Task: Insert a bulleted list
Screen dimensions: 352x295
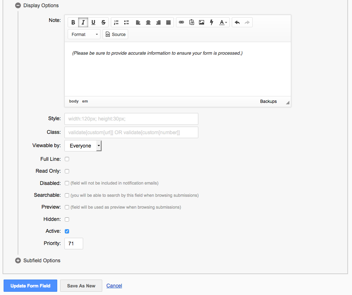Action: (126, 22)
